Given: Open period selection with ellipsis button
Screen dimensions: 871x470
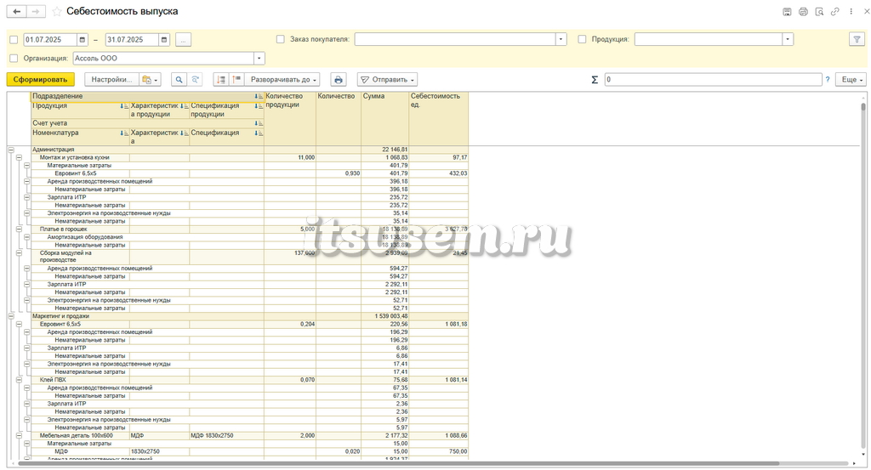Looking at the screenshot, I should coord(184,39).
